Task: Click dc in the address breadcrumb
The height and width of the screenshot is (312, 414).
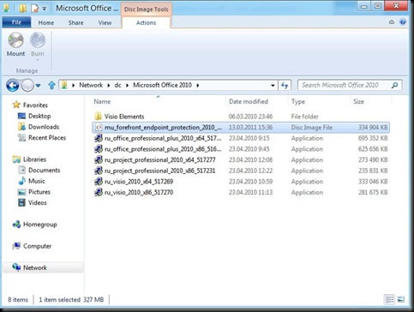Action: pos(117,85)
